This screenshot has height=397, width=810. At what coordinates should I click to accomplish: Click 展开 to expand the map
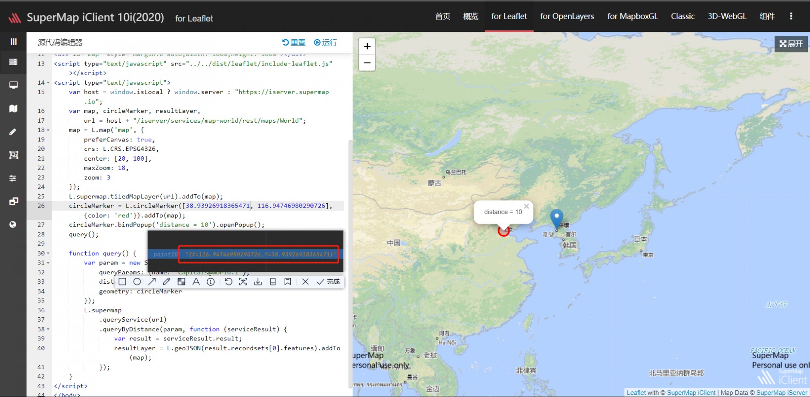click(x=791, y=44)
